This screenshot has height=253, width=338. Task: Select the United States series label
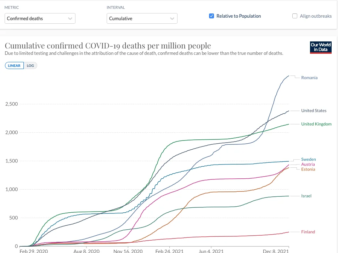pyautogui.click(x=314, y=110)
